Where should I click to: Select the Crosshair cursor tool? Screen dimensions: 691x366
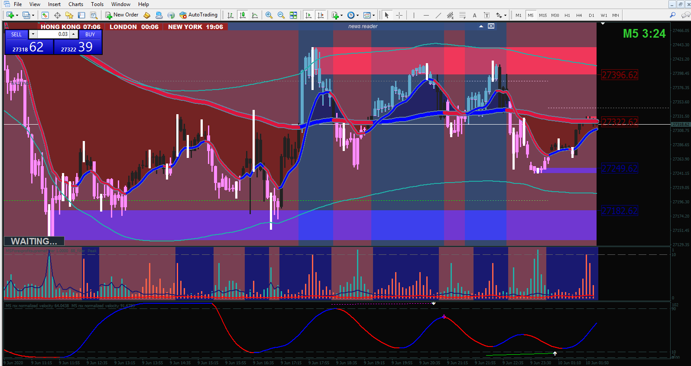(399, 15)
